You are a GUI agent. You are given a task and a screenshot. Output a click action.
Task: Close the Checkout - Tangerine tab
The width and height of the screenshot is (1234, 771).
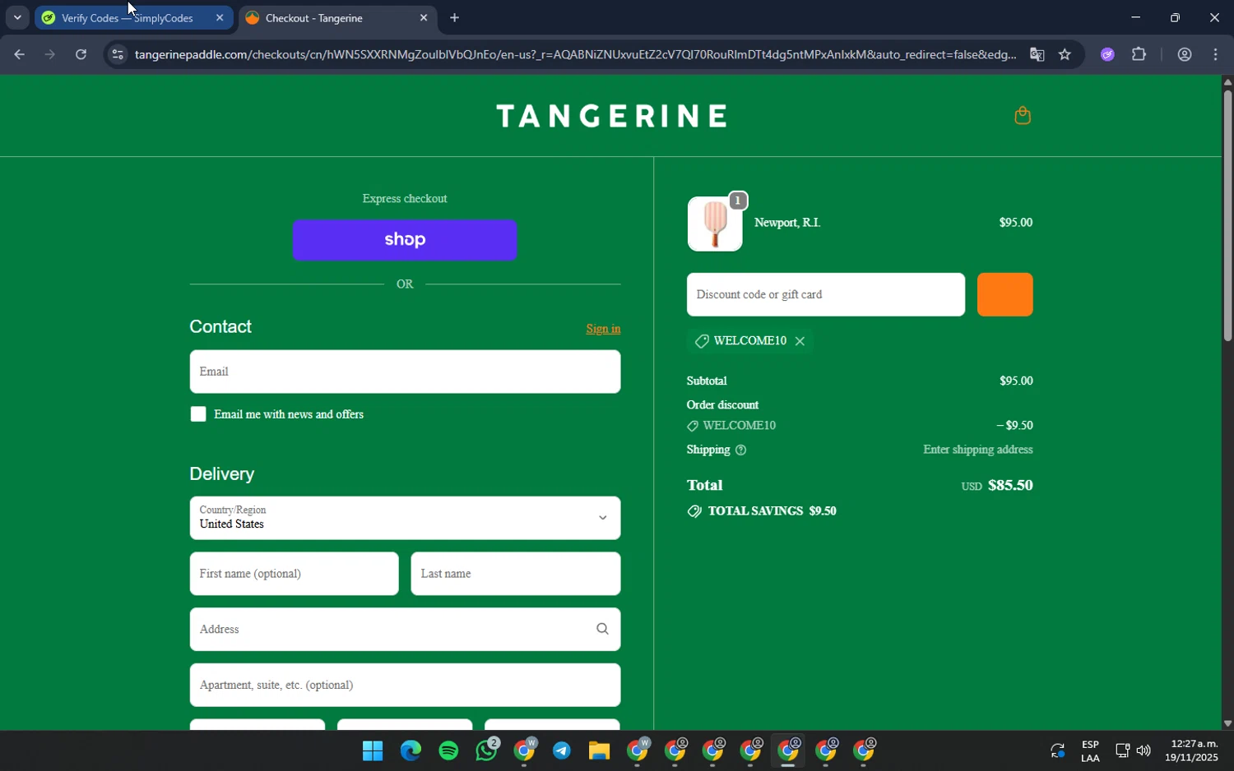424,18
